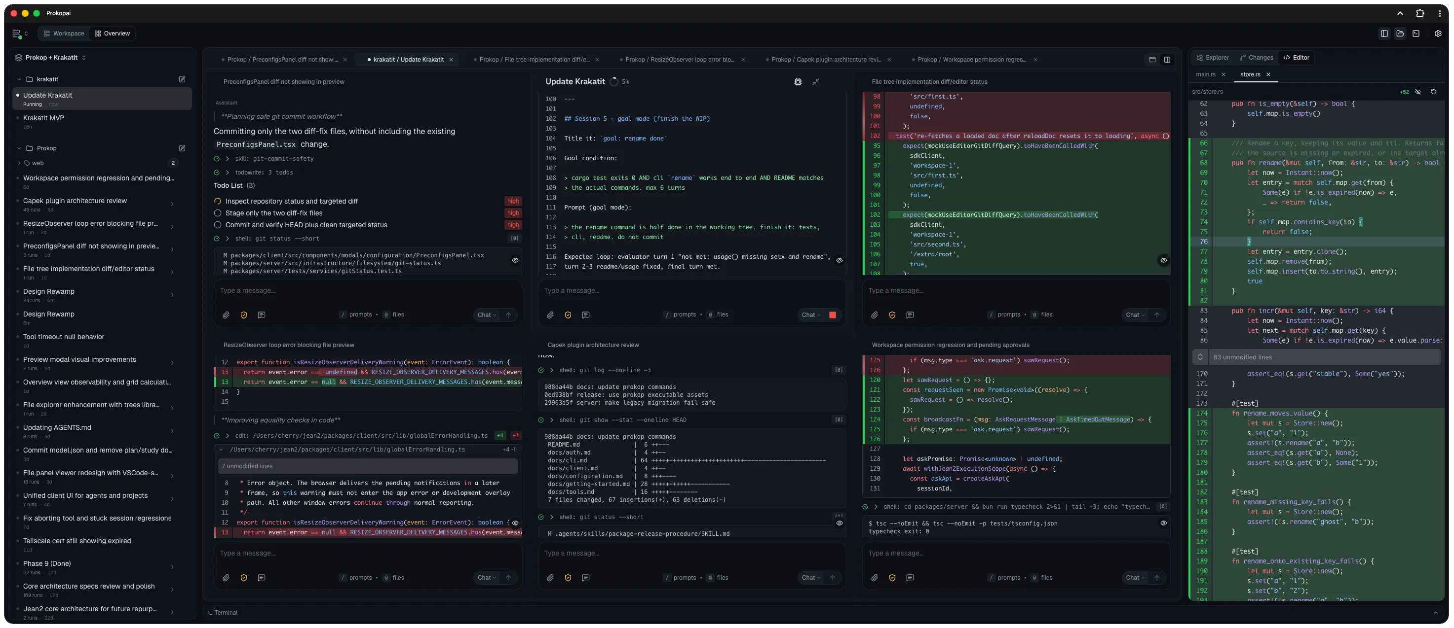Image resolution: width=1454 pixels, height=628 pixels.
Task: Open settings gear of Update Krakatit pane
Action: tap(798, 82)
